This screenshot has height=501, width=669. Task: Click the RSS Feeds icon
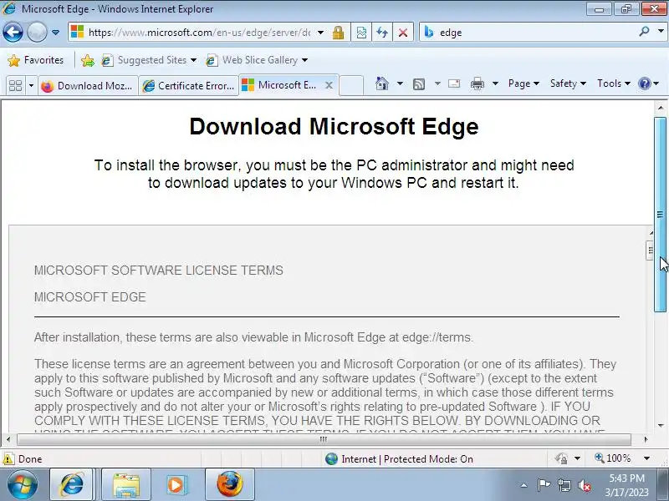point(419,84)
